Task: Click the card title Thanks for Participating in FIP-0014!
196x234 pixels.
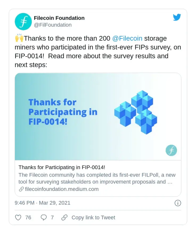Action: coord(62,167)
